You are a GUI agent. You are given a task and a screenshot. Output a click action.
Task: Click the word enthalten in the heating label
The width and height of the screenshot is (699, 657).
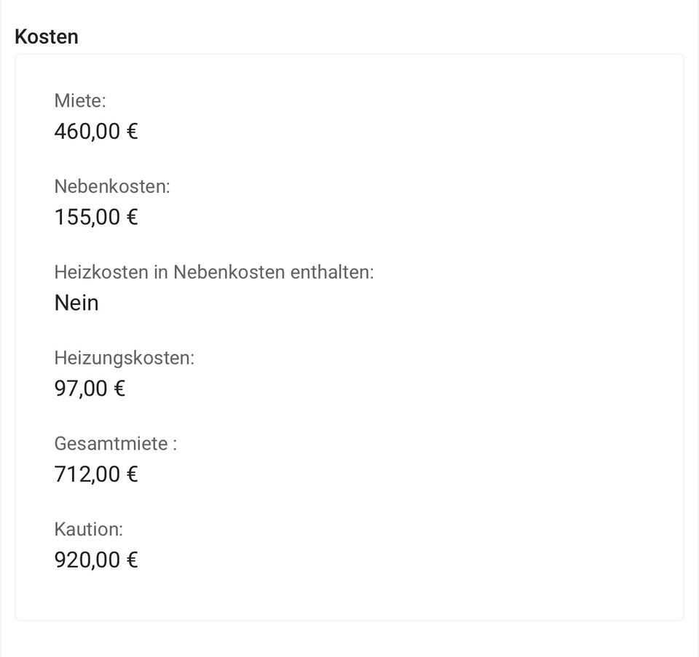(331, 272)
